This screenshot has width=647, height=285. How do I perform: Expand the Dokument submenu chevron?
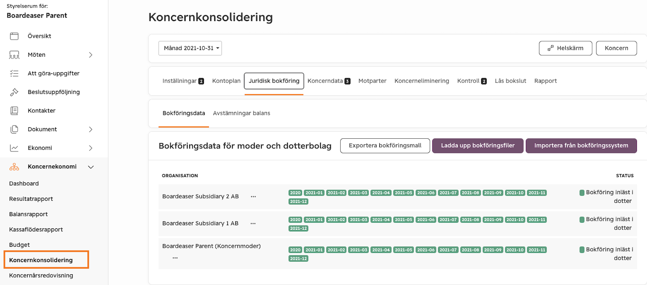coord(91,129)
